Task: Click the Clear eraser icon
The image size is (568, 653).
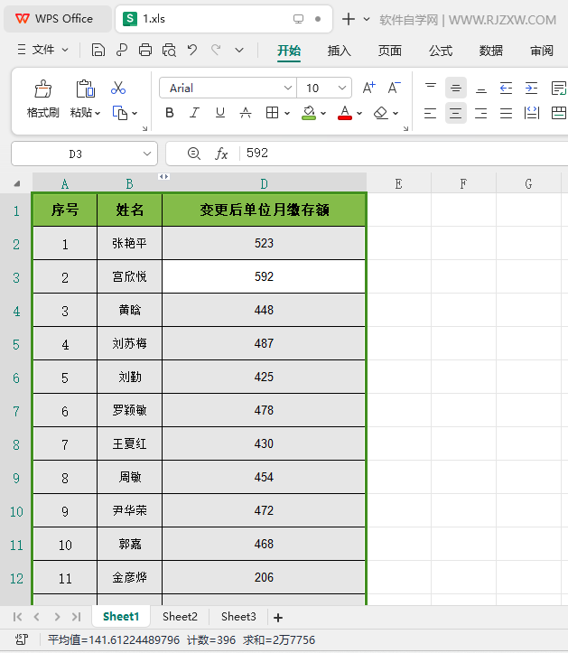Action: coord(380,113)
